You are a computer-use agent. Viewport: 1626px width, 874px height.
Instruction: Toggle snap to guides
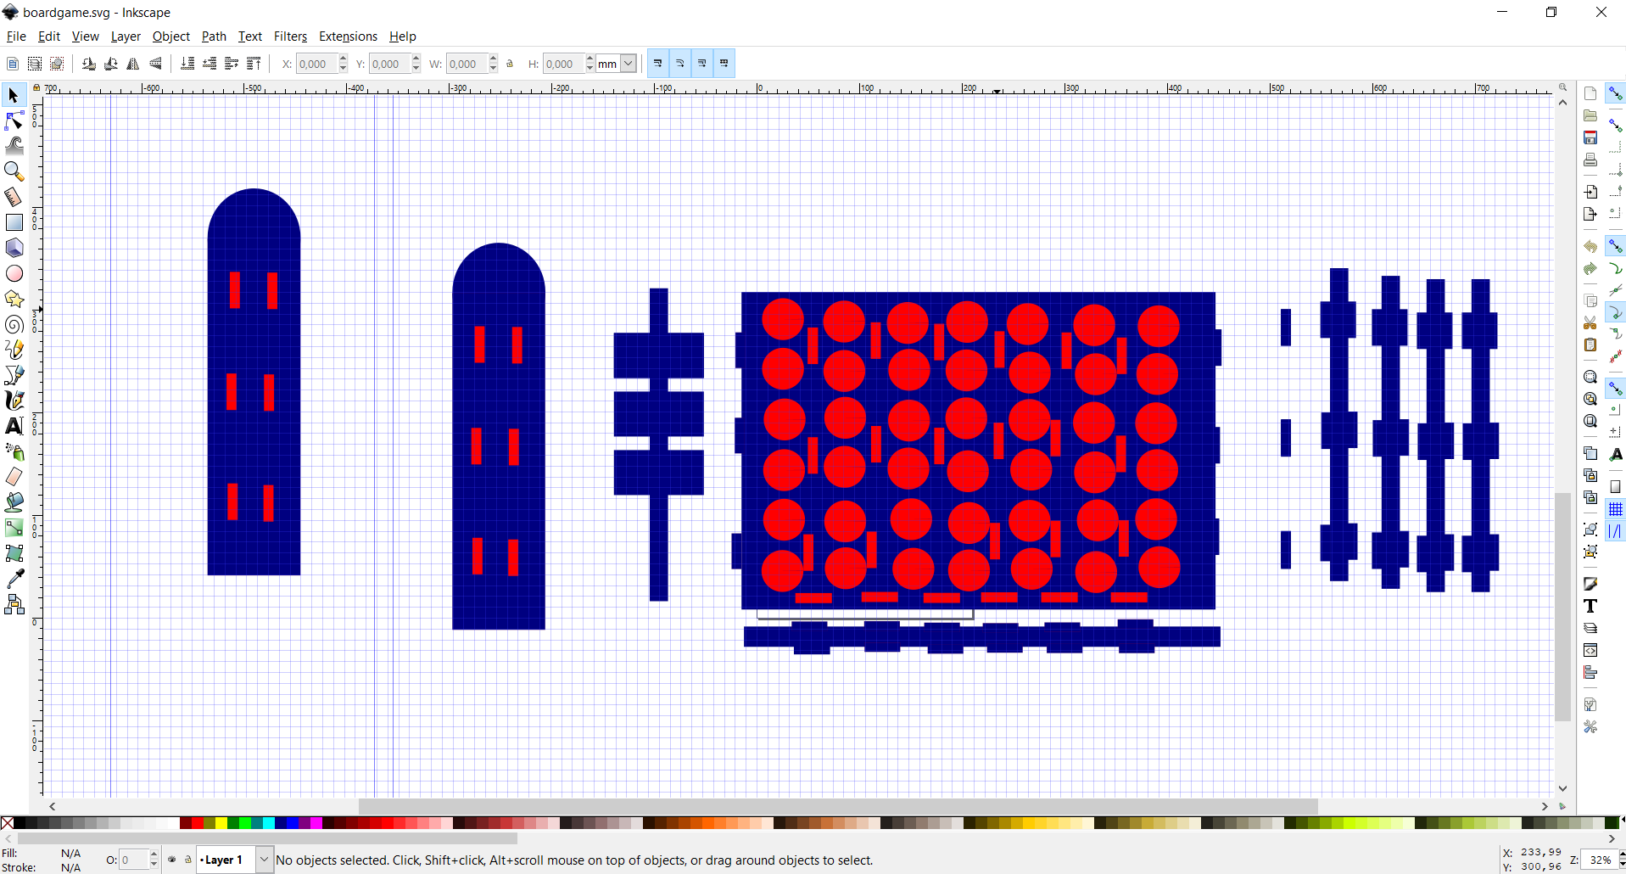tap(1616, 531)
